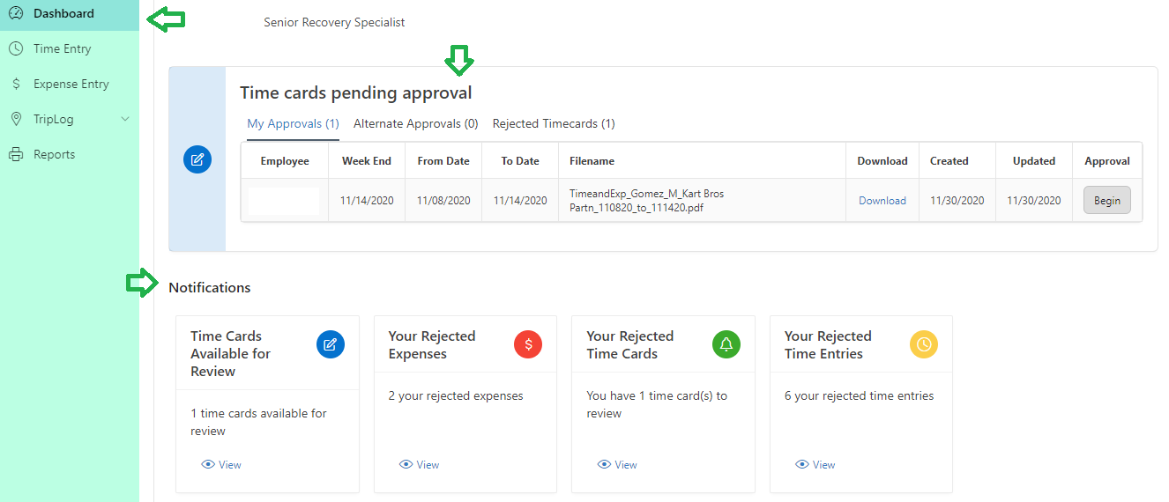
Task: Click the red dollar icon on Rejected Expenses
Action: click(528, 344)
